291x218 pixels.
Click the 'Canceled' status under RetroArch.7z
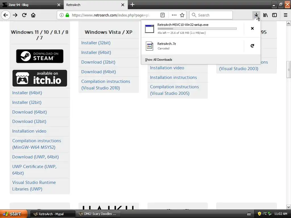pyautogui.click(x=163, y=48)
